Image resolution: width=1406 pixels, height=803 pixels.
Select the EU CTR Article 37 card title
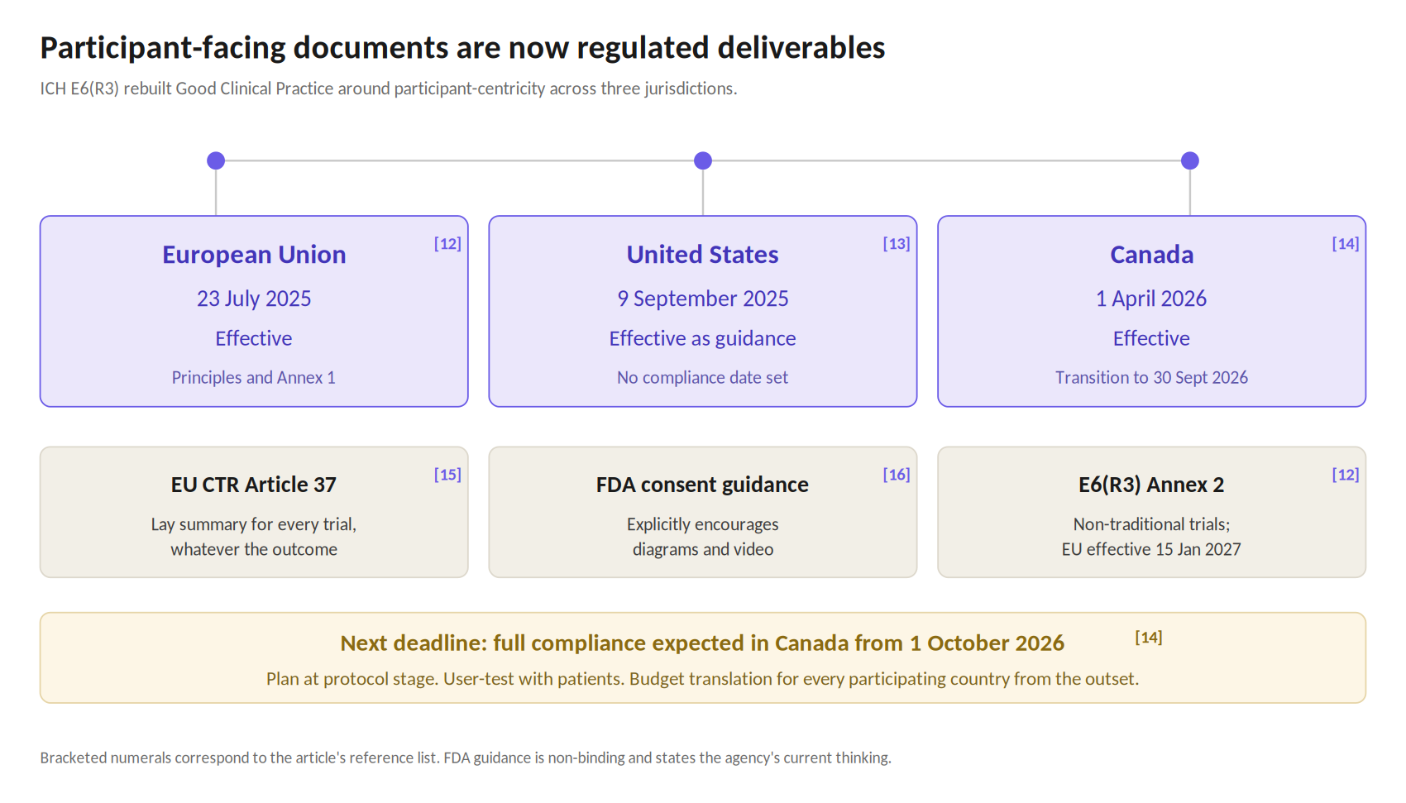click(254, 485)
